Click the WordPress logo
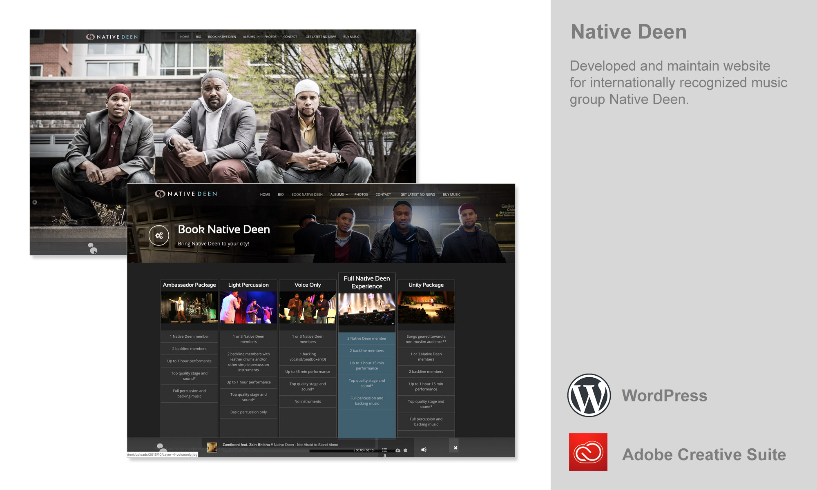 (x=589, y=395)
